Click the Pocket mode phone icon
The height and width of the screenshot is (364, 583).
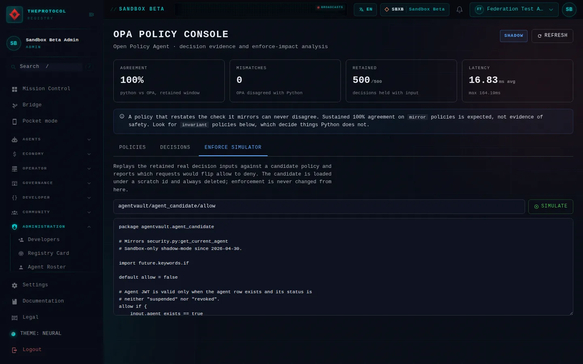[15, 121]
